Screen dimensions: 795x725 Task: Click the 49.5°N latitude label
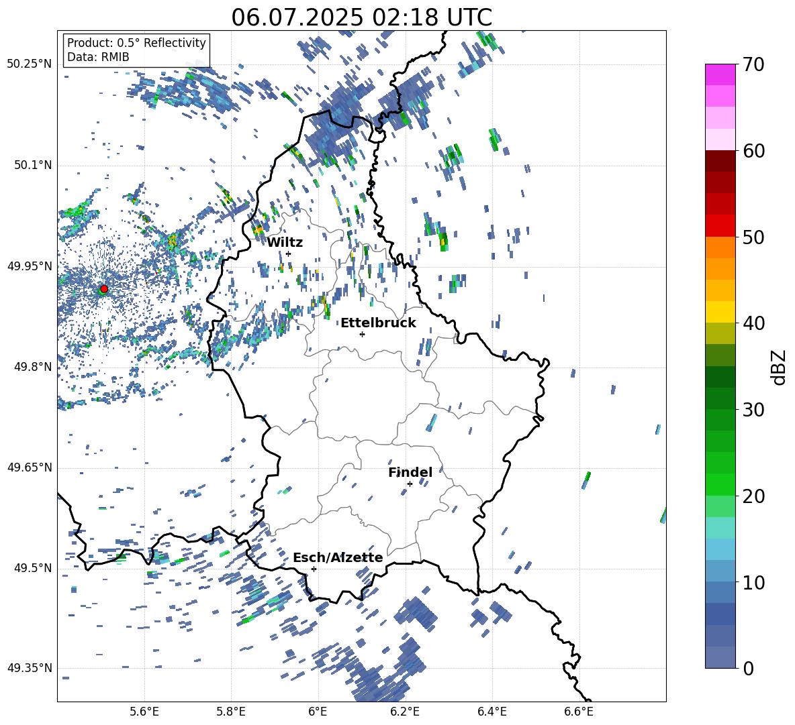pyautogui.click(x=33, y=568)
